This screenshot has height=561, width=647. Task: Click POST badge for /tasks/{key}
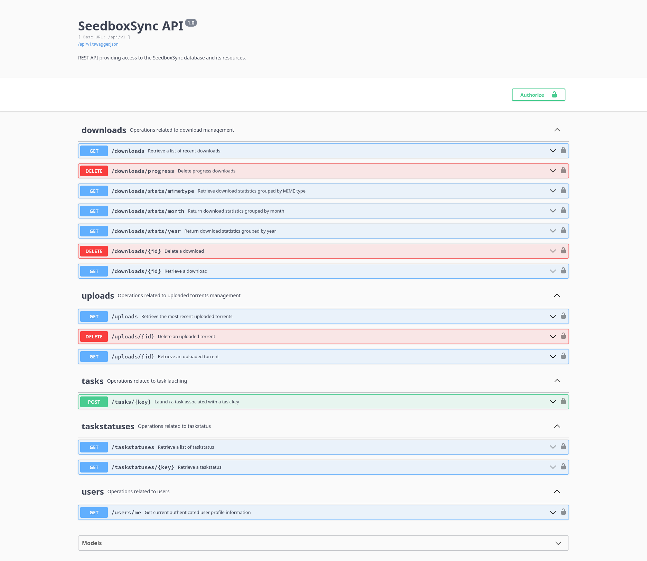(x=94, y=402)
